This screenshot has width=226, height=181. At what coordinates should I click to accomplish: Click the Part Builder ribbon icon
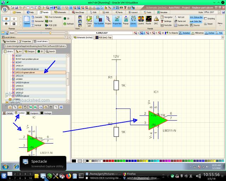coord(99,21)
